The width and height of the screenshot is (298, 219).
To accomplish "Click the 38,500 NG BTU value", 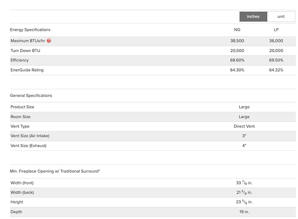I will (x=237, y=41).
